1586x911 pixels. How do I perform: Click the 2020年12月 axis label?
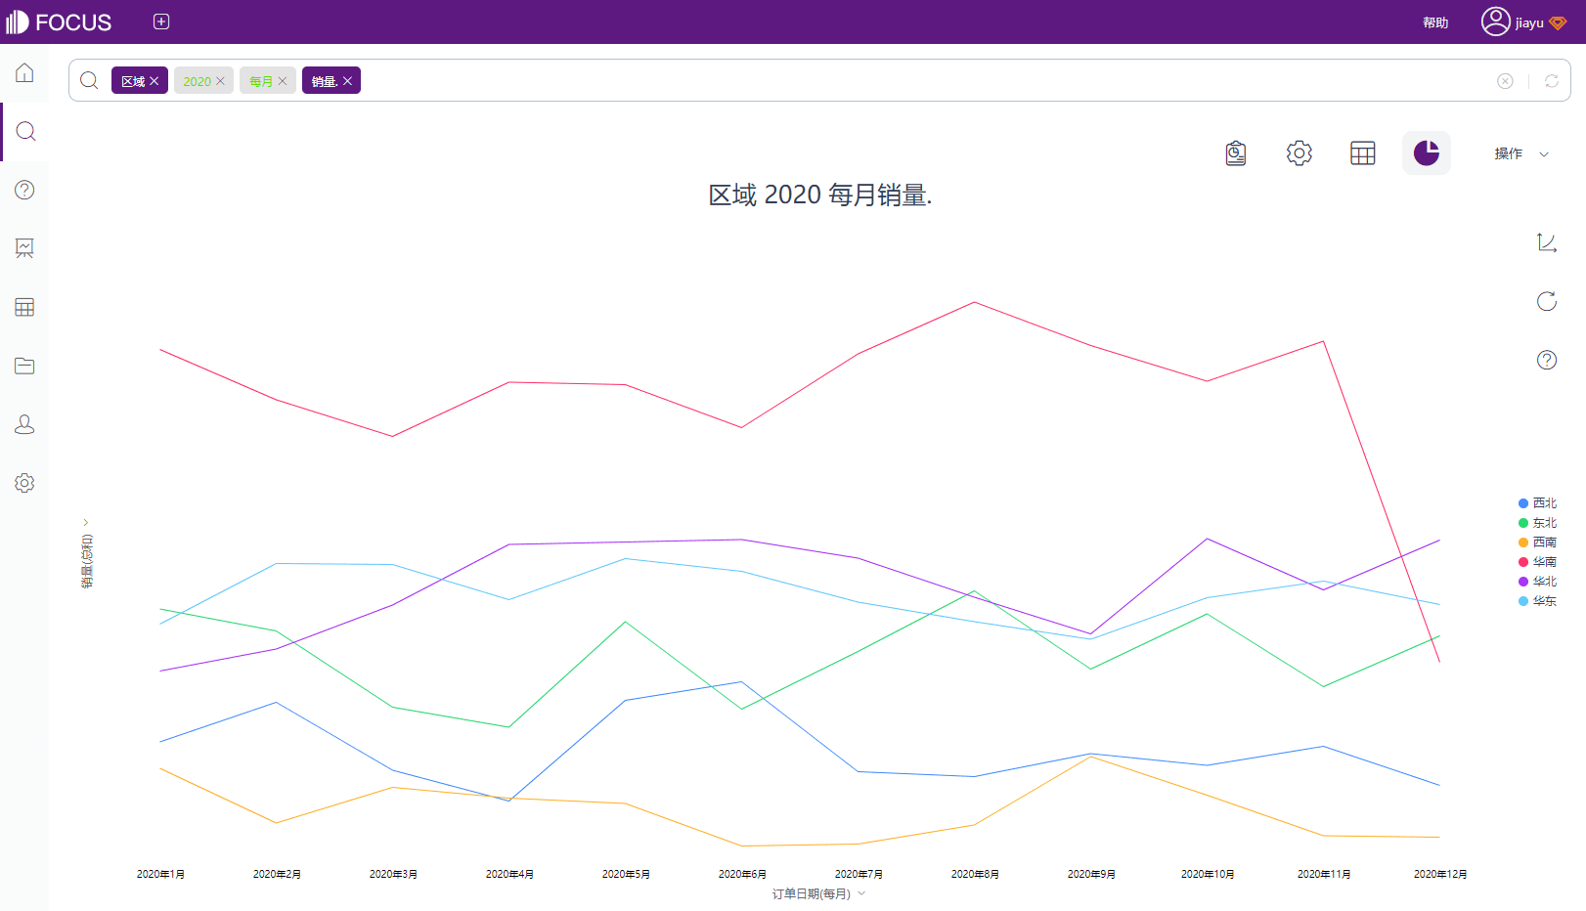tap(1440, 874)
